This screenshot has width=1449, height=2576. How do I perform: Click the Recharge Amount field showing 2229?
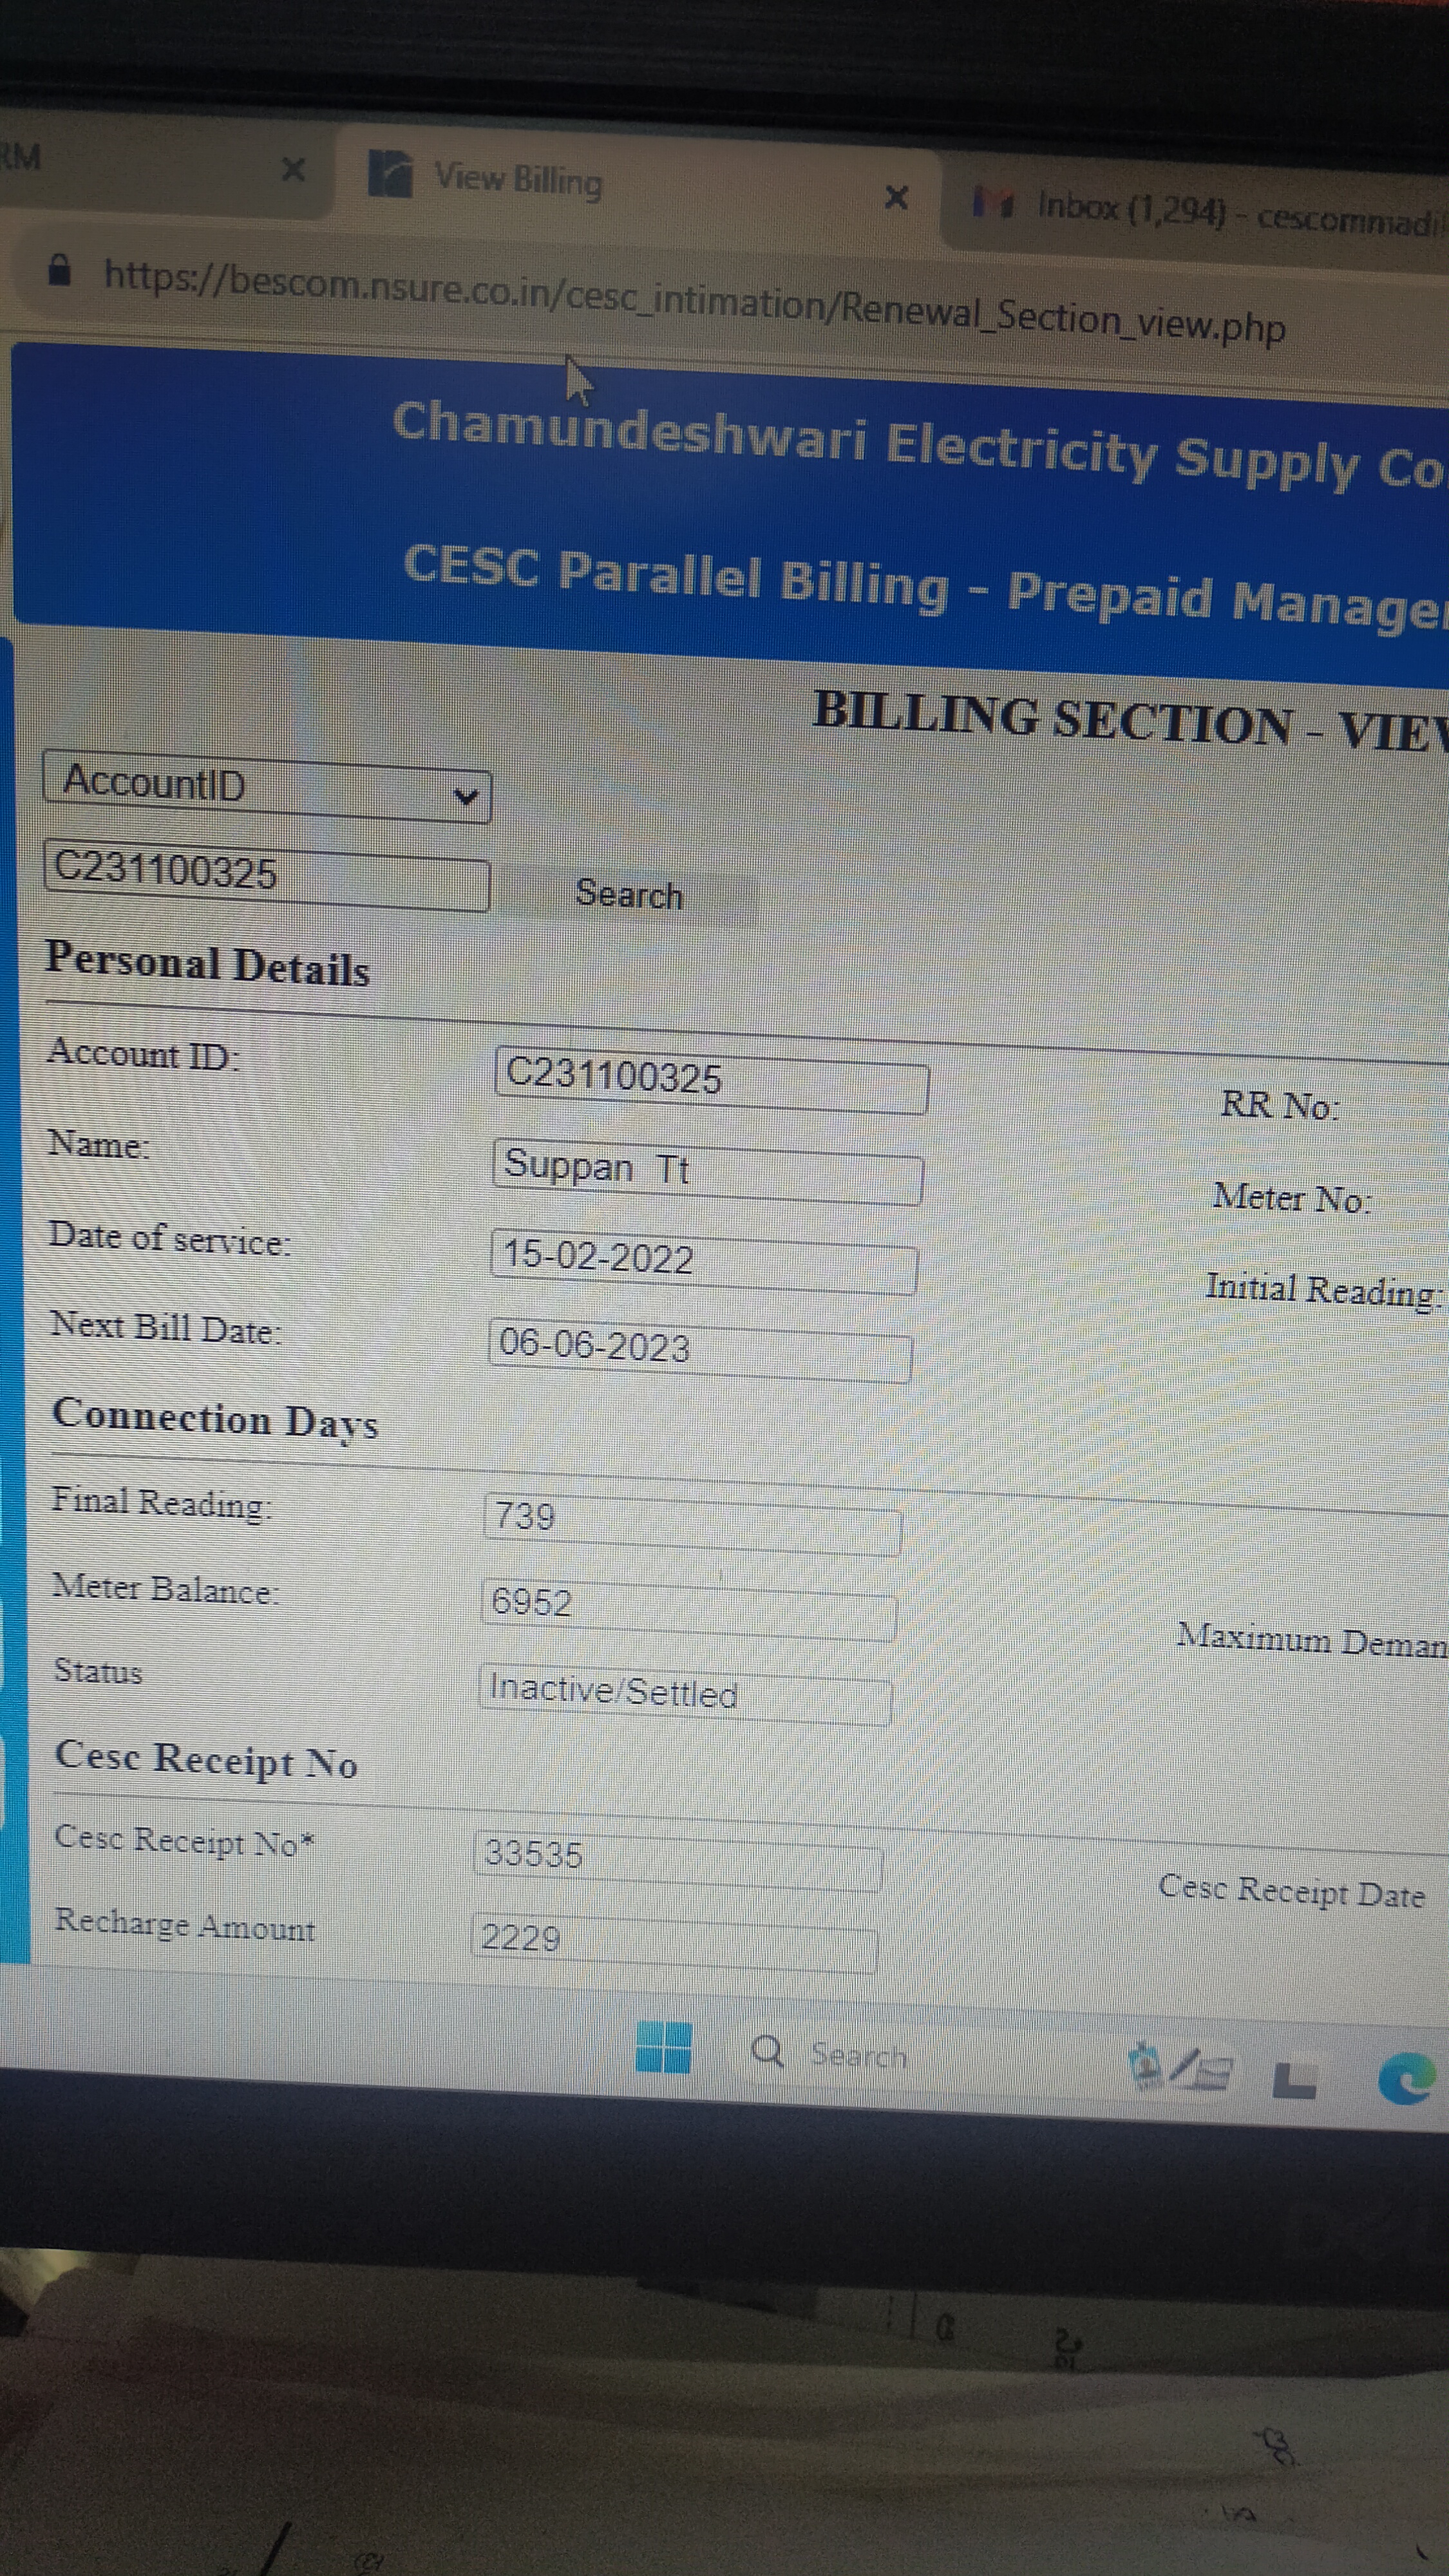674,1943
